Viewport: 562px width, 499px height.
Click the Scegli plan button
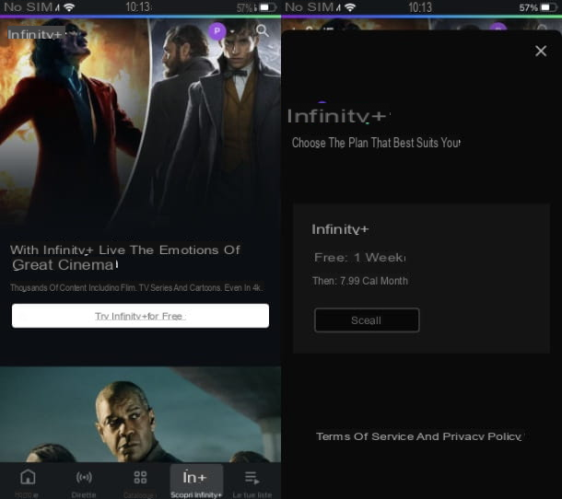point(367,319)
